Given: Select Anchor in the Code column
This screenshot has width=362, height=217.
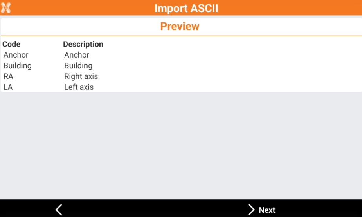Looking at the screenshot, I should [x=16, y=55].
